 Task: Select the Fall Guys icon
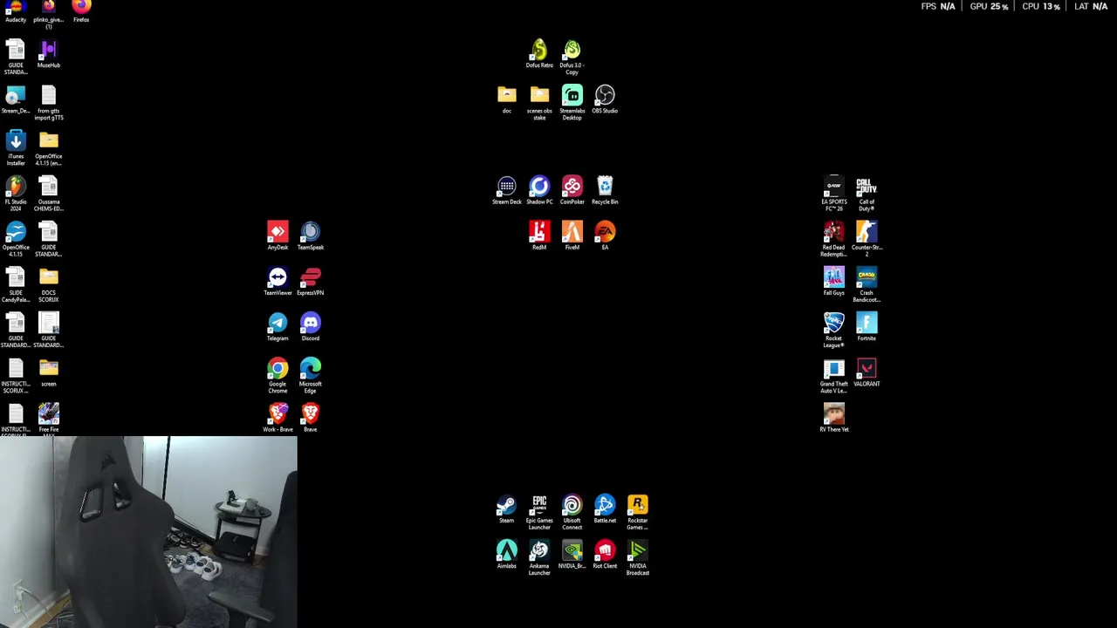pos(834,282)
